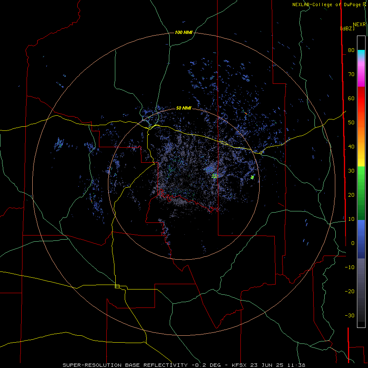
Task: Click the 0 dBZ scale value
Action: coord(353,243)
